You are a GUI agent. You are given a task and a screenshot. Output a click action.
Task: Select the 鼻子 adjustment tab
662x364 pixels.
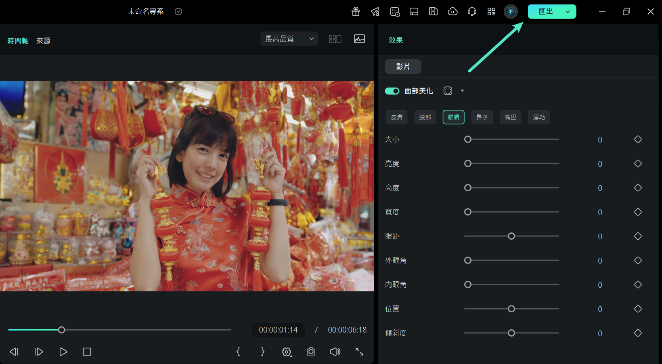[x=482, y=117]
